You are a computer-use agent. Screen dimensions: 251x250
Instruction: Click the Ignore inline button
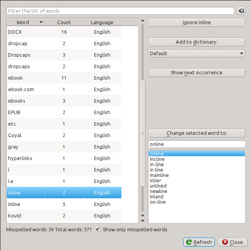point(196,23)
